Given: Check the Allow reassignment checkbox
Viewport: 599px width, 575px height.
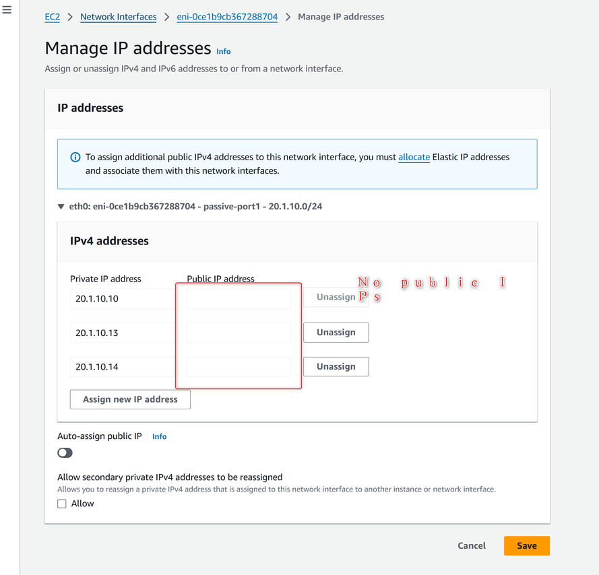Looking at the screenshot, I should [x=62, y=504].
